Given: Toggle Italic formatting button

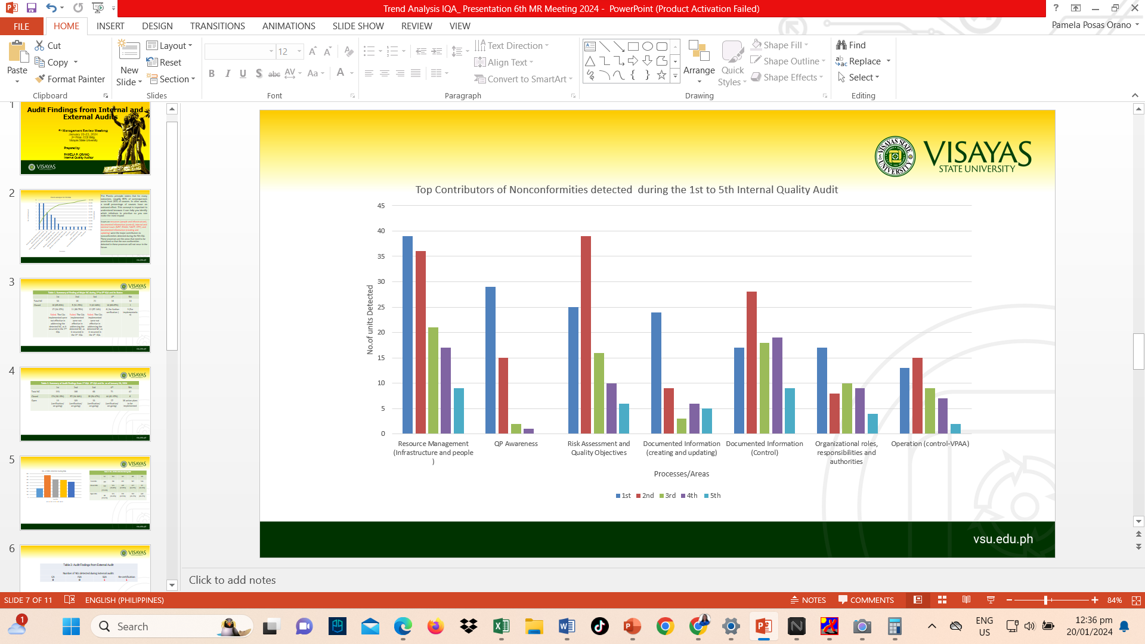Looking at the screenshot, I should (x=227, y=73).
